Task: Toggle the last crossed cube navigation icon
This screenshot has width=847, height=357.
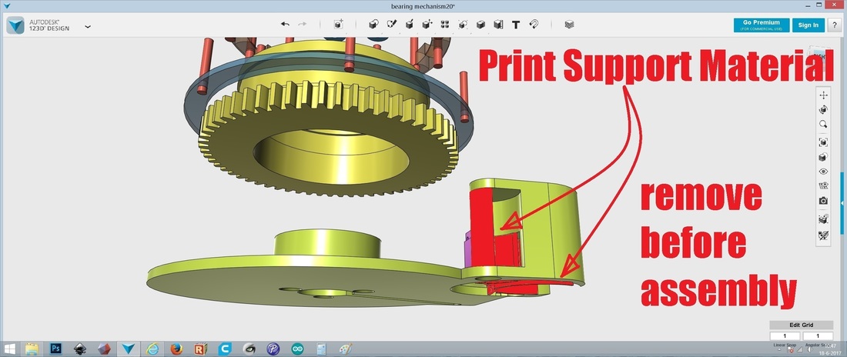Action: pyautogui.click(x=823, y=235)
